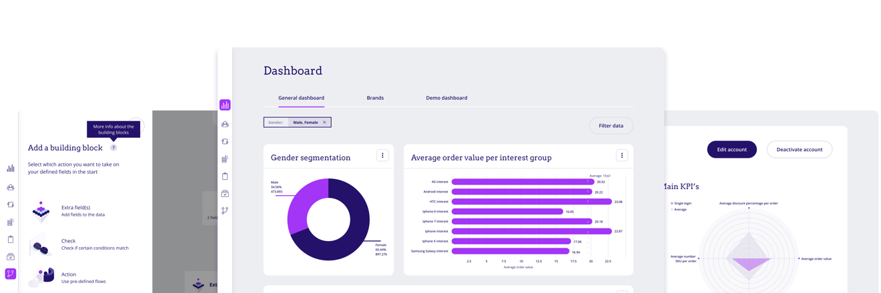Click the "Android interest" axis label
Viewport: 881px width, 293px height.
pyautogui.click(x=436, y=192)
